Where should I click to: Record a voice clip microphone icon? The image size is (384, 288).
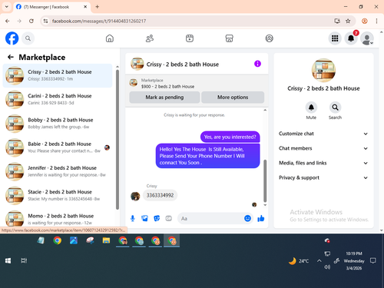point(133,218)
